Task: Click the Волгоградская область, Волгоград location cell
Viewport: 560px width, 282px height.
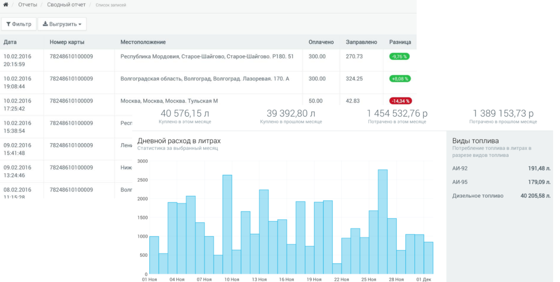Action: click(x=205, y=79)
